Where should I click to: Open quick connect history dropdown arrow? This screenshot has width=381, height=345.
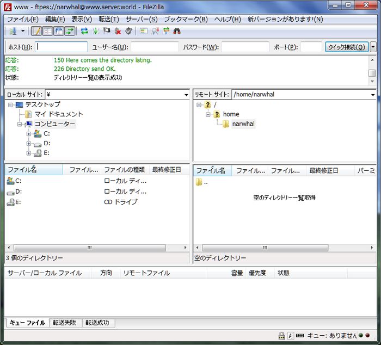[373, 47]
